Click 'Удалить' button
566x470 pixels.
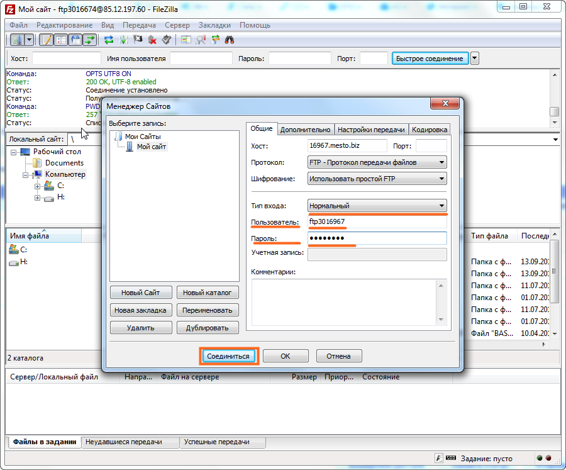coord(141,328)
